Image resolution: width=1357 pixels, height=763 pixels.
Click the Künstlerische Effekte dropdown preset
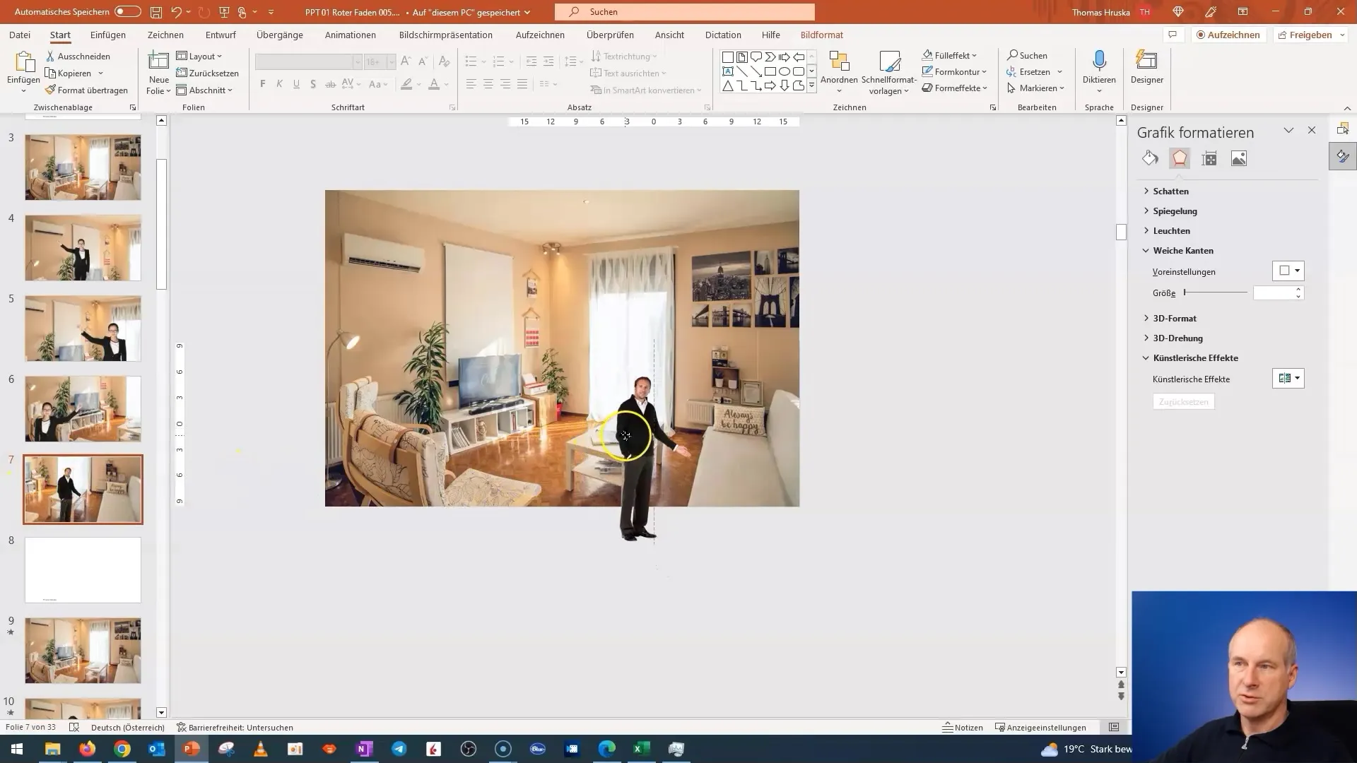point(1291,378)
